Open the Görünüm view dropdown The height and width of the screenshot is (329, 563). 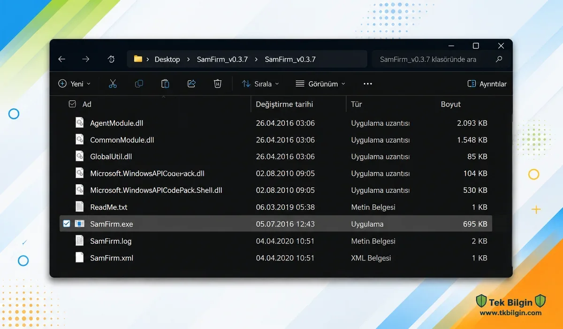(x=320, y=84)
